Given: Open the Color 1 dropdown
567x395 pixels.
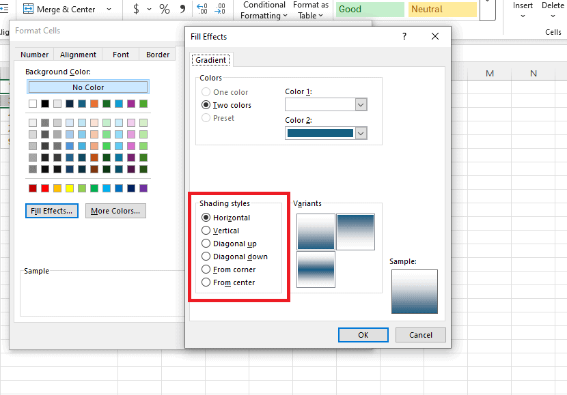Looking at the screenshot, I should pos(361,104).
